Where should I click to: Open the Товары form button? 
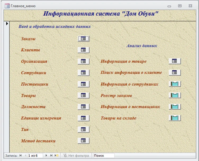click(83, 95)
